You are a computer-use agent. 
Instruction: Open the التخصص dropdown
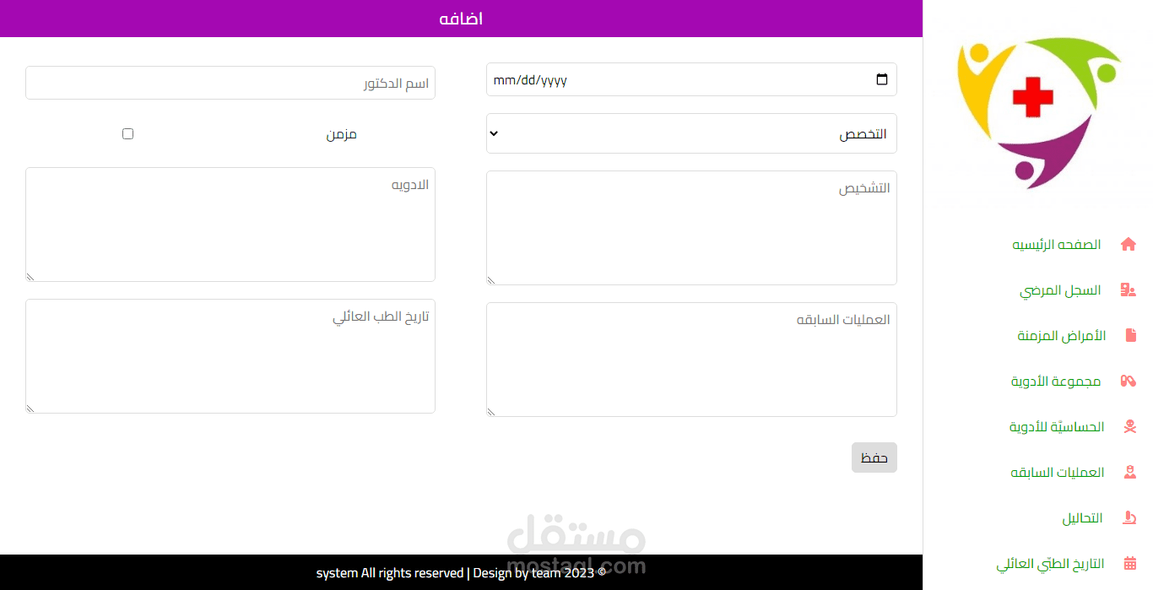pos(691,133)
